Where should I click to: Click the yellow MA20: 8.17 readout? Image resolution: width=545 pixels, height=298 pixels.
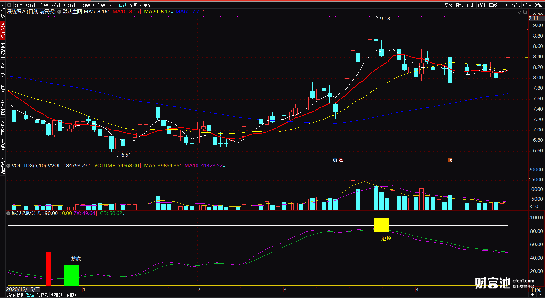click(159, 12)
